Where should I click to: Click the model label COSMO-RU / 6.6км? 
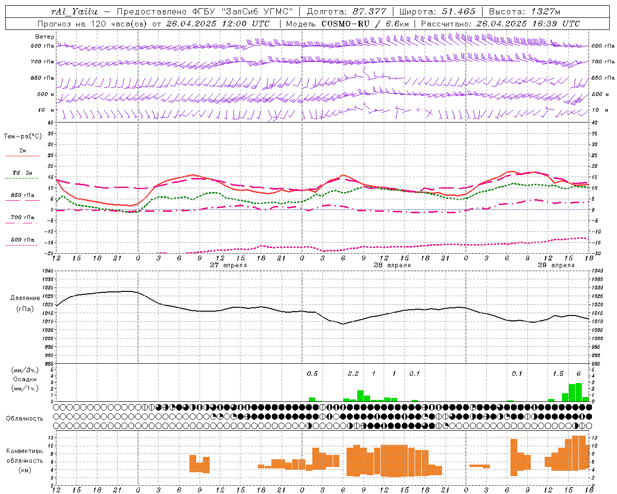[365, 24]
